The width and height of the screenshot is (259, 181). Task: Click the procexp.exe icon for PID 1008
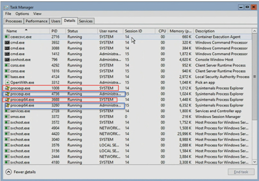coord(7,88)
